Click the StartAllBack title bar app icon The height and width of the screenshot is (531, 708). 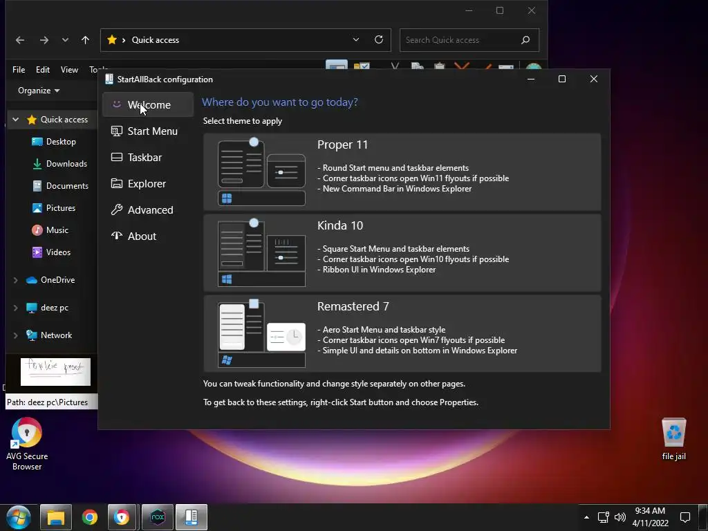[109, 79]
